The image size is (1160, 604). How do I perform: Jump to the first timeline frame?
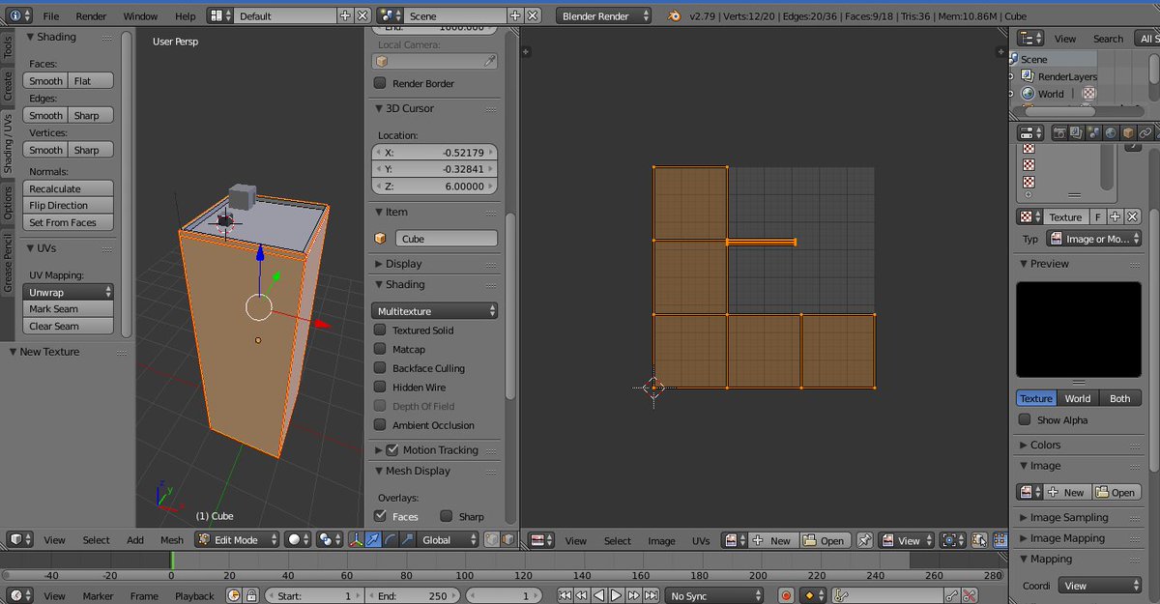564,595
